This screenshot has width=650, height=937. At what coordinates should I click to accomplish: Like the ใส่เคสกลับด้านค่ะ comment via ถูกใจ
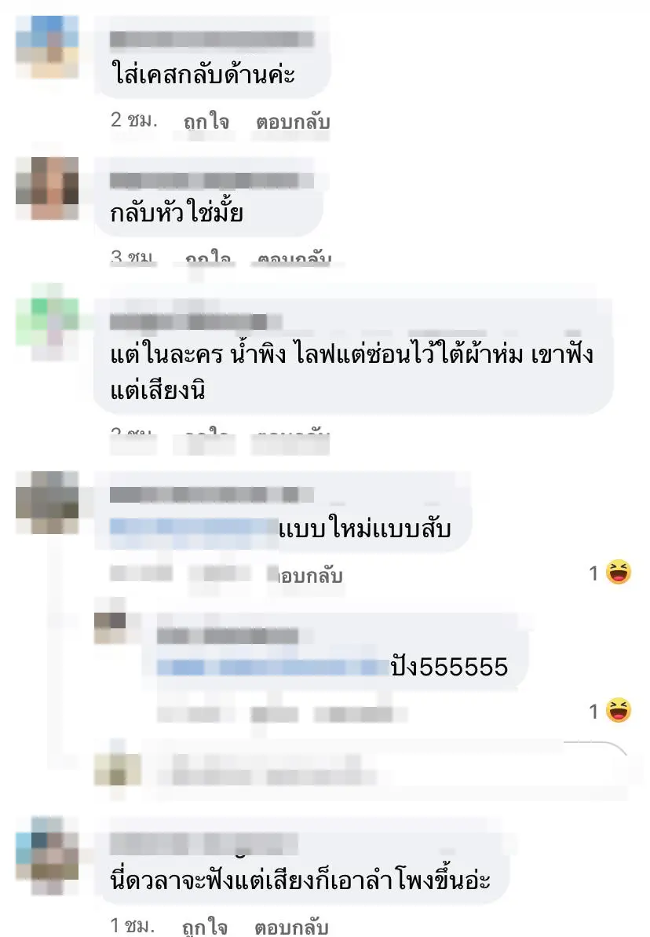click(x=206, y=121)
